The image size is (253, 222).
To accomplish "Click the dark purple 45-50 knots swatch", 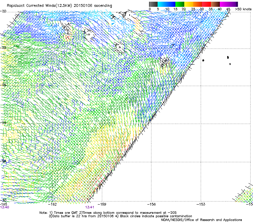I will [x=233, y=4].
